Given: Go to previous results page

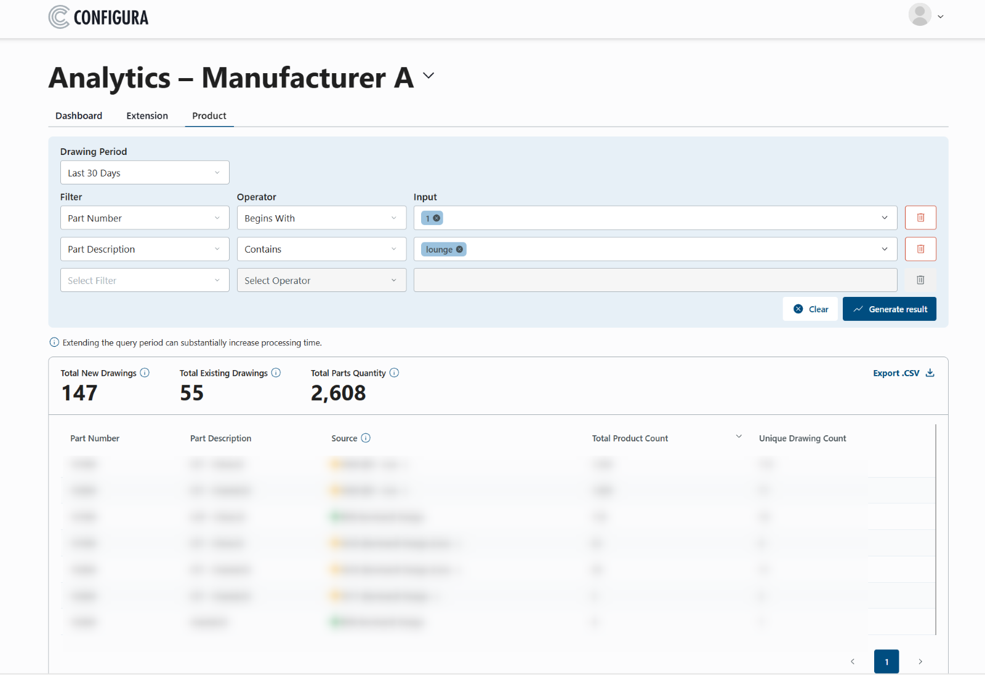Looking at the screenshot, I should 853,661.
